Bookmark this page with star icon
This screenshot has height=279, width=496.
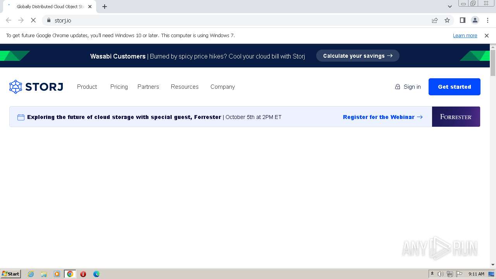pos(447,20)
